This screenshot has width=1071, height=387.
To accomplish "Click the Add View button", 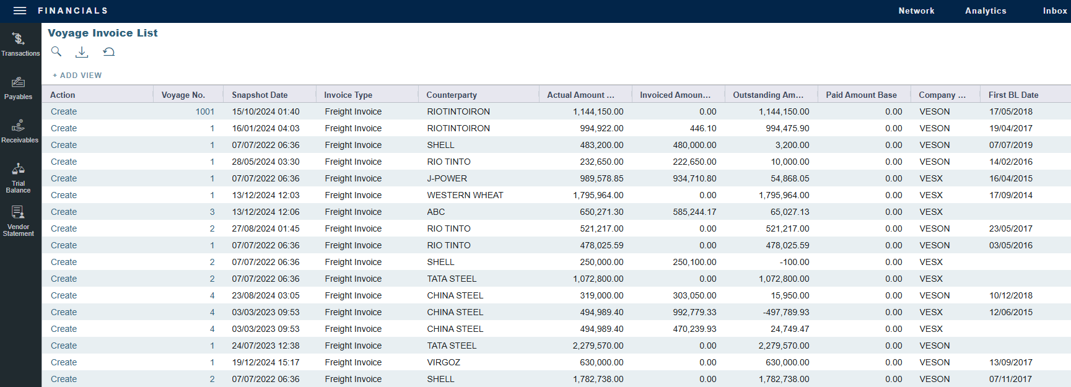I will pyautogui.click(x=77, y=76).
